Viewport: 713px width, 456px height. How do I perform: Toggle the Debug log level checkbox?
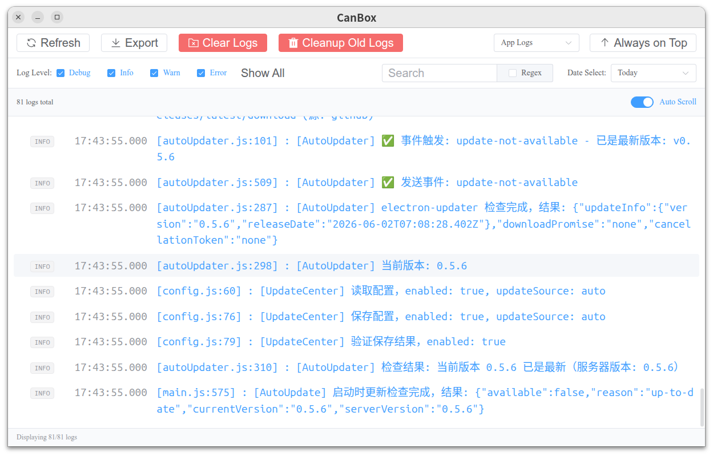point(61,73)
